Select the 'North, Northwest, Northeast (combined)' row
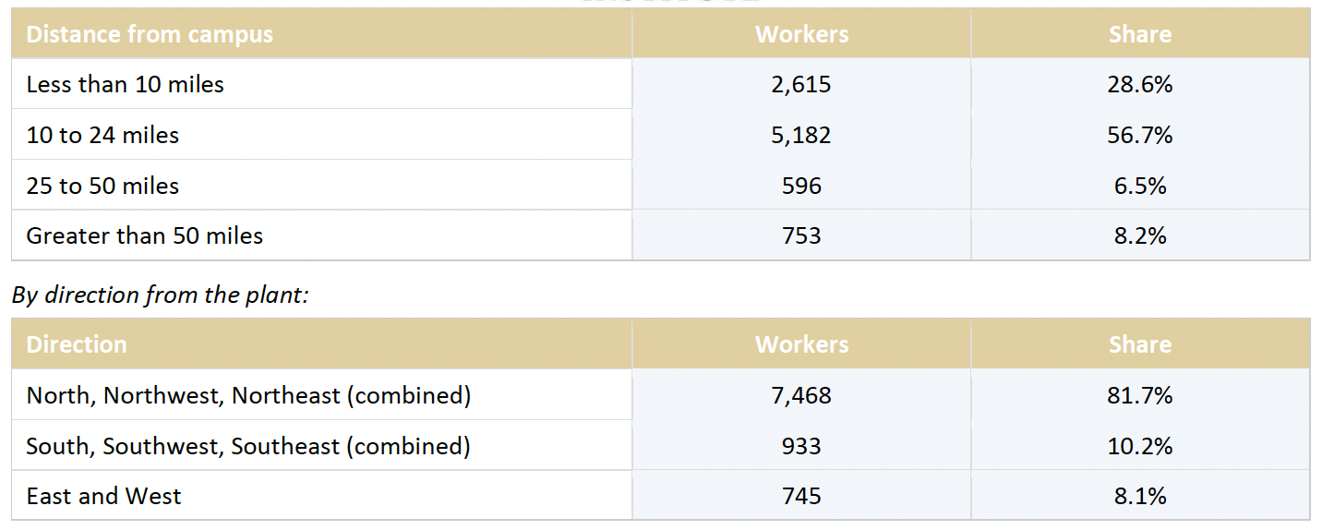The height and width of the screenshot is (530, 1322). point(661,395)
